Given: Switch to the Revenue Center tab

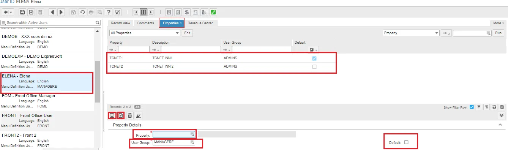Looking at the screenshot, I should coord(200,23).
